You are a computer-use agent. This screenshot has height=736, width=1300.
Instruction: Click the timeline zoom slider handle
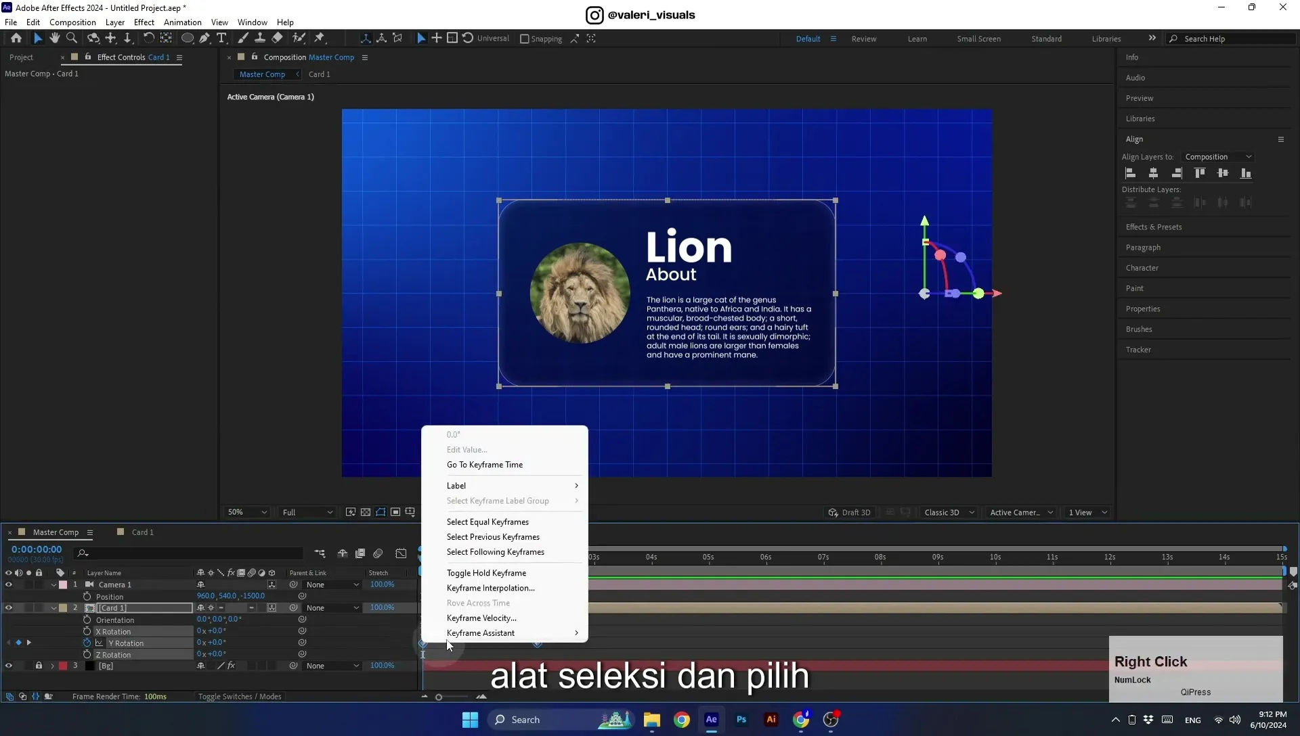[x=439, y=697]
